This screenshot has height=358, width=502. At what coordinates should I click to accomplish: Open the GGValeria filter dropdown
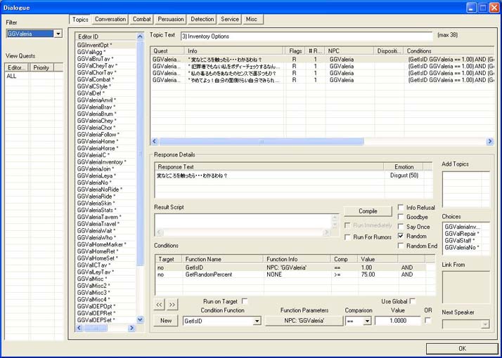pos(58,34)
